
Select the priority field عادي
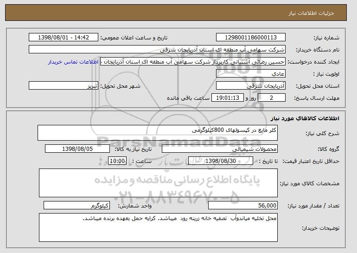tap(251, 74)
